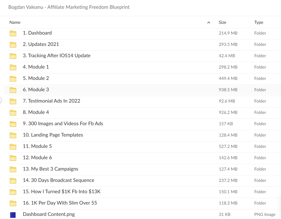Select the folder icon for 12. Module 6

click(13, 158)
